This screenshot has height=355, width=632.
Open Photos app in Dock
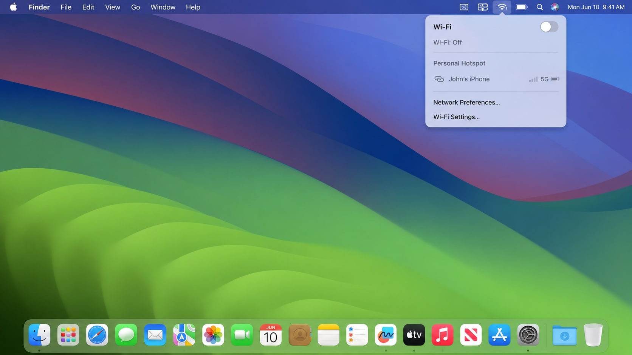pos(213,335)
